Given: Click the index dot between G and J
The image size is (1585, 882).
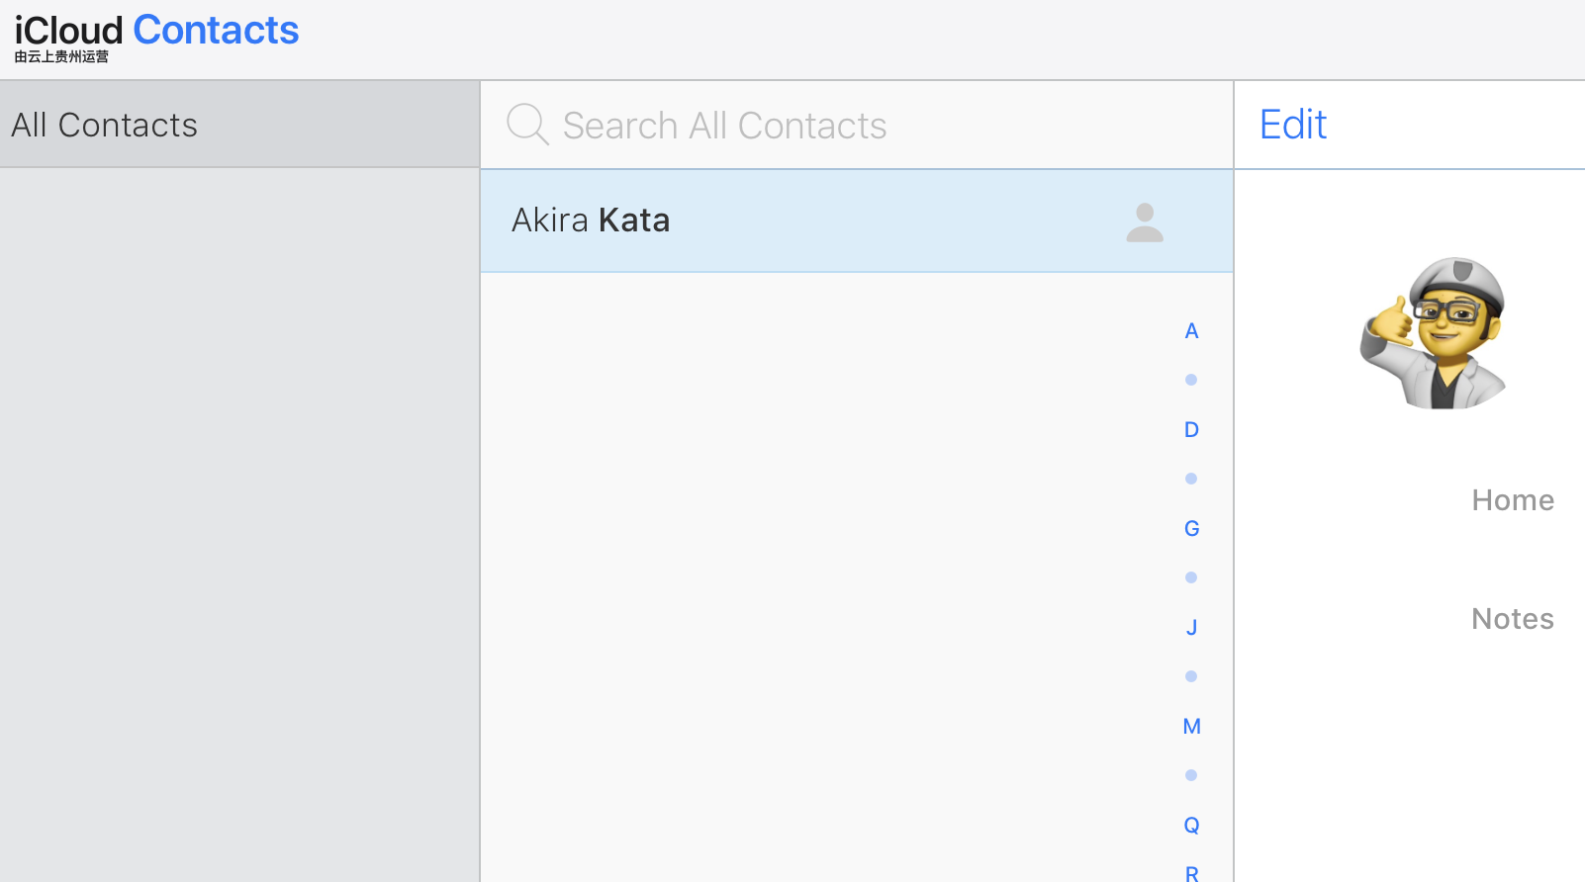Looking at the screenshot, I should point(1191,577).
